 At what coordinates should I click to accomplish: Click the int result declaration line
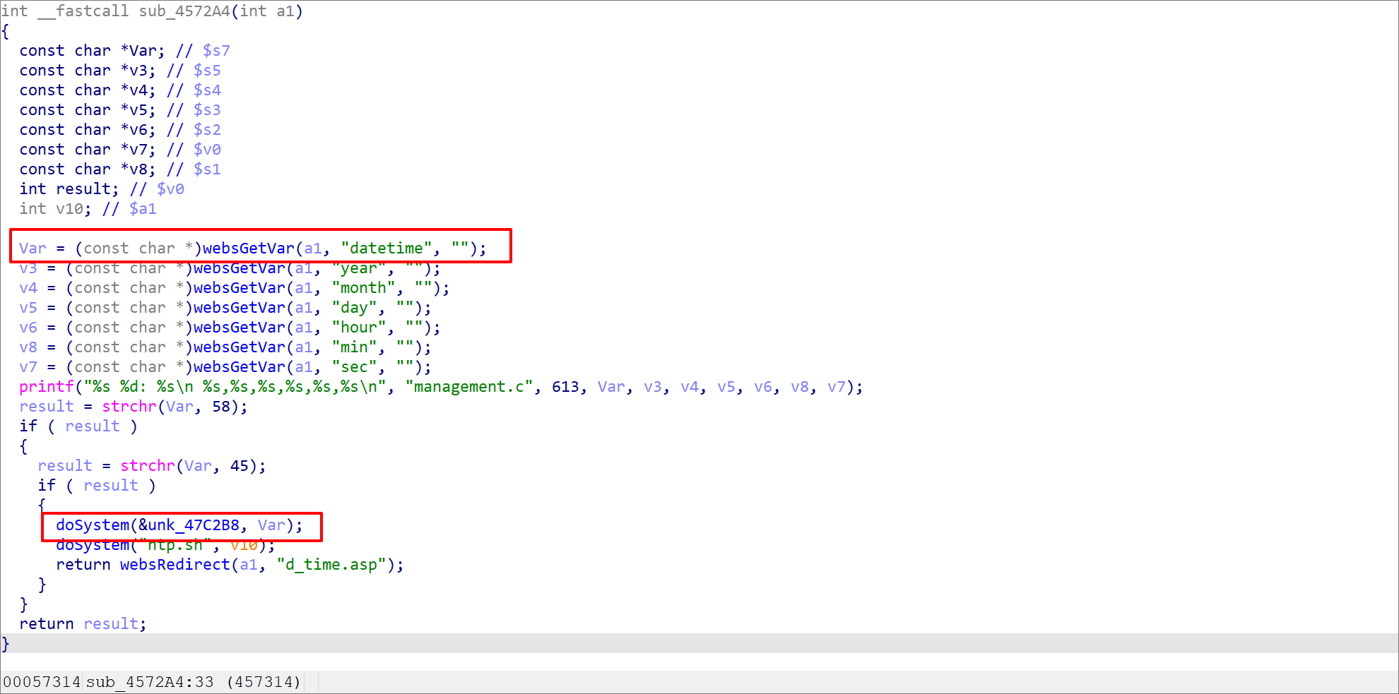tap(102, 189)
